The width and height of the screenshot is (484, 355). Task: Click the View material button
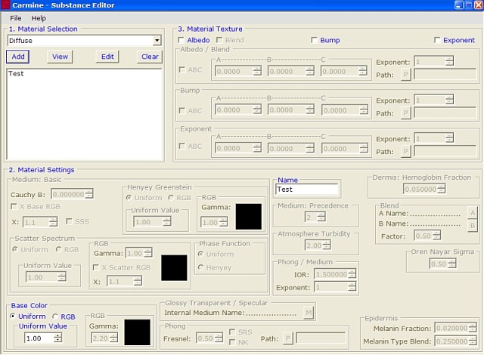coord(60,57)
